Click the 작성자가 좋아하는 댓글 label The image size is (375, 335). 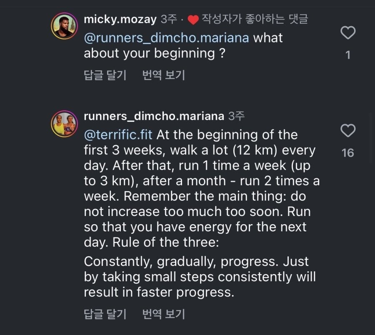click(255, 19)
